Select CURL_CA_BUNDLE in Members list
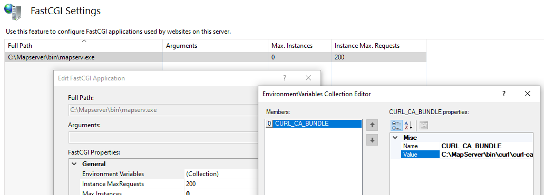 point(314,124)
